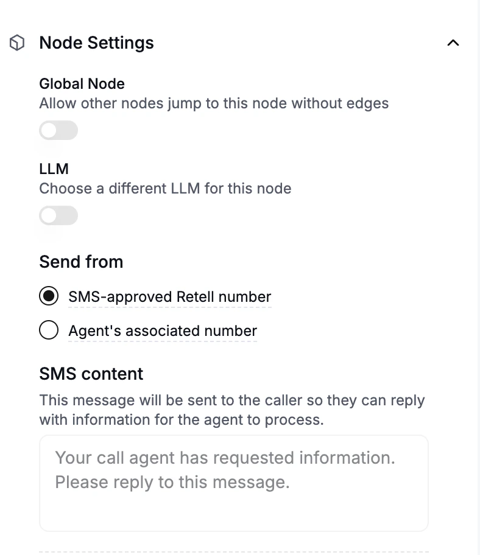Enable the Global Node toggle
480x555 pixels.
58,130
